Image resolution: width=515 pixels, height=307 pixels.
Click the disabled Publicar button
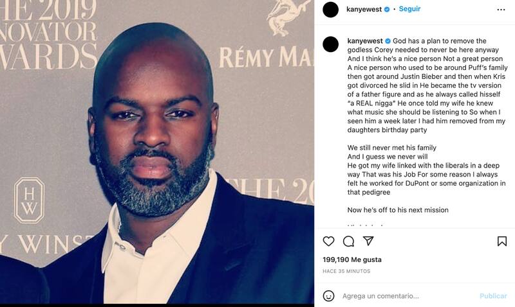(x=493, y=296)
